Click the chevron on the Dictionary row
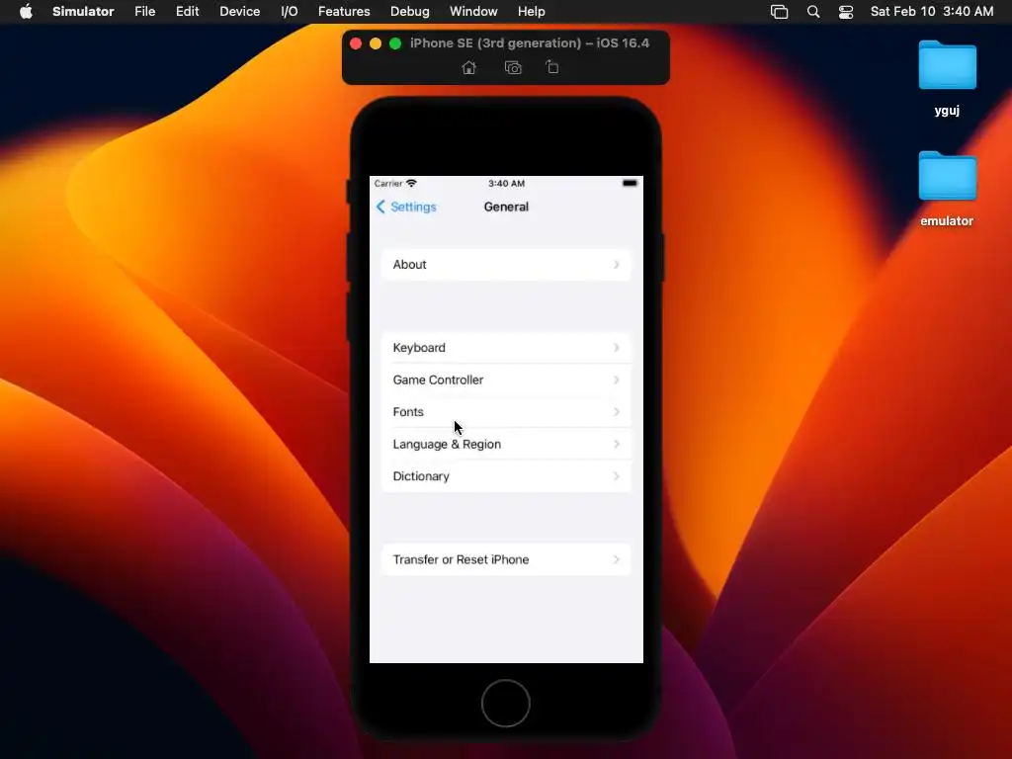 (x=617, y=476)
